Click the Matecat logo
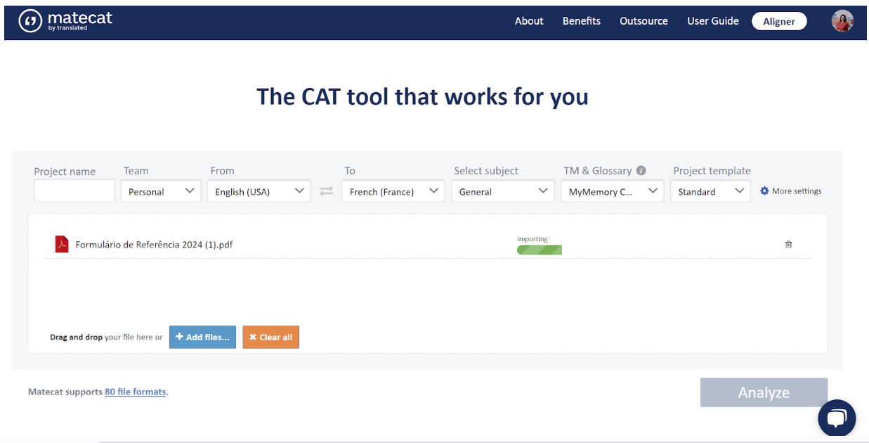 coord(65,21)
